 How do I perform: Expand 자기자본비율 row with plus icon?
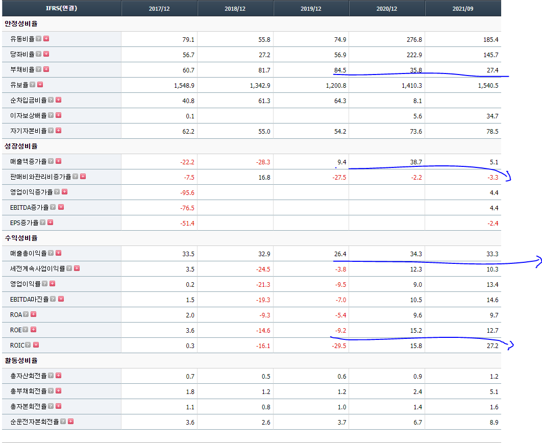coord(58,130)
